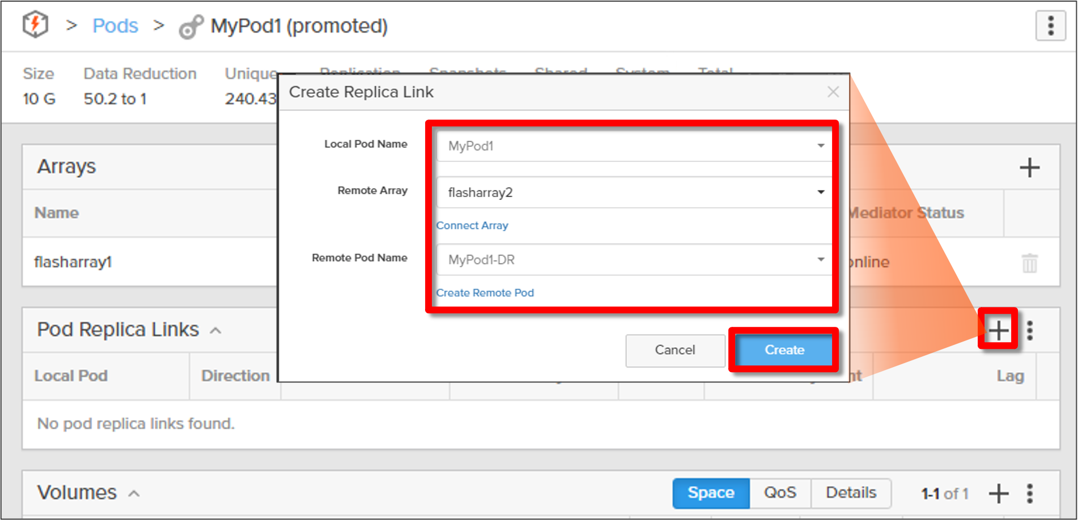Sort by the Arrays Name column header

(57, 213)
